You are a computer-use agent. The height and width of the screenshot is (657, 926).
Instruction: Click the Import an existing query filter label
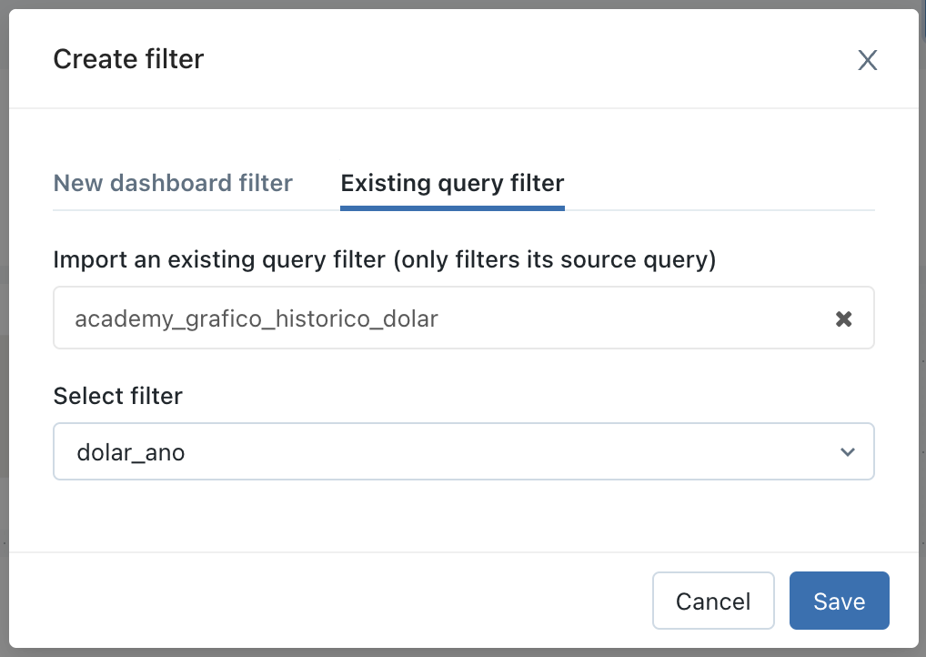[385, 260]
